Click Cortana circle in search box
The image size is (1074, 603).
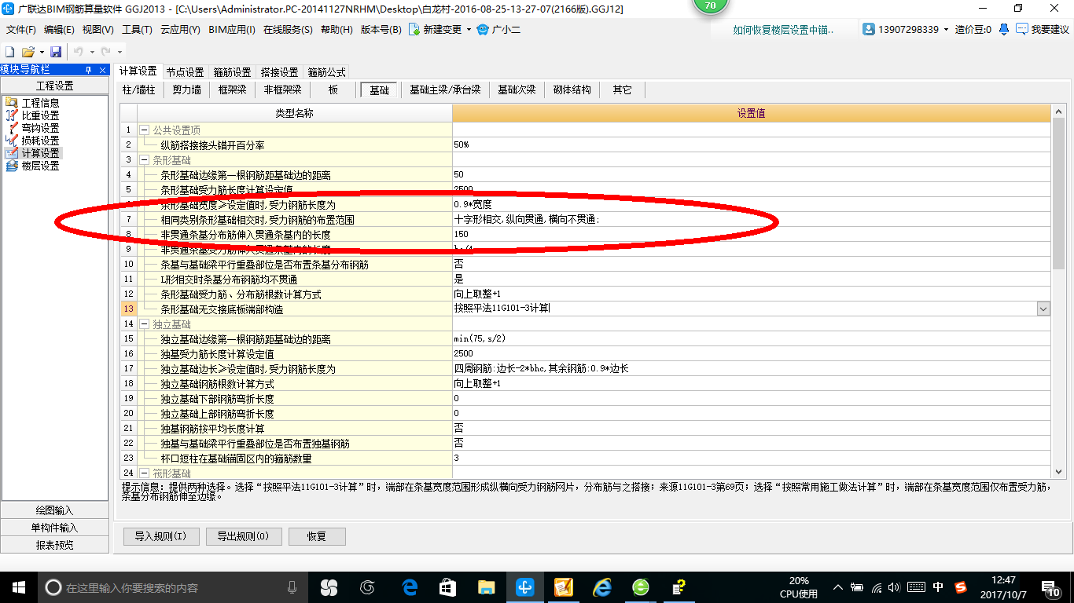tap(53, 587)
